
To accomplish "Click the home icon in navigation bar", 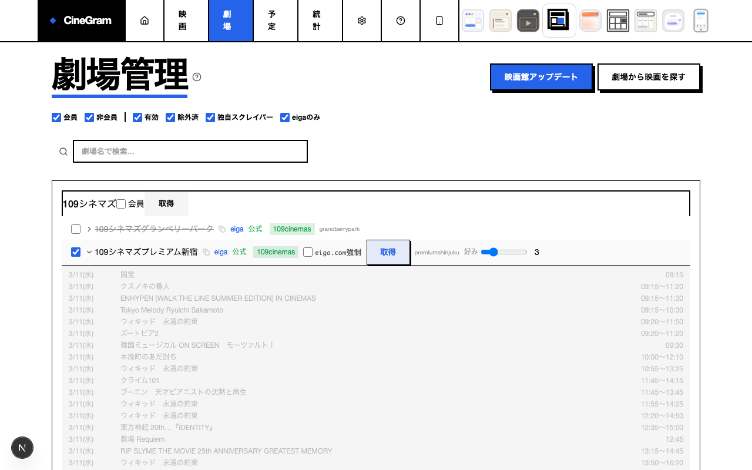I will click(x=145, y=21).
